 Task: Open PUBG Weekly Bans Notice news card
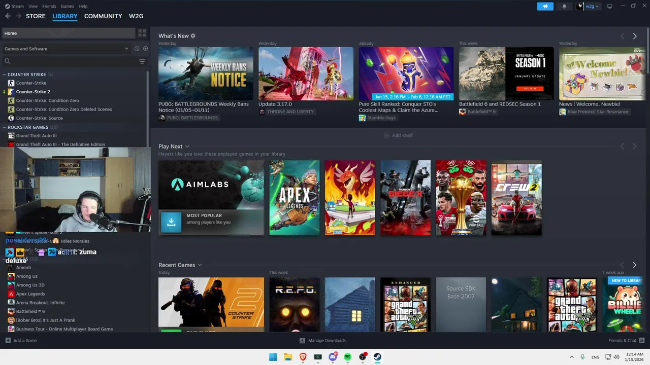[206, 74]
